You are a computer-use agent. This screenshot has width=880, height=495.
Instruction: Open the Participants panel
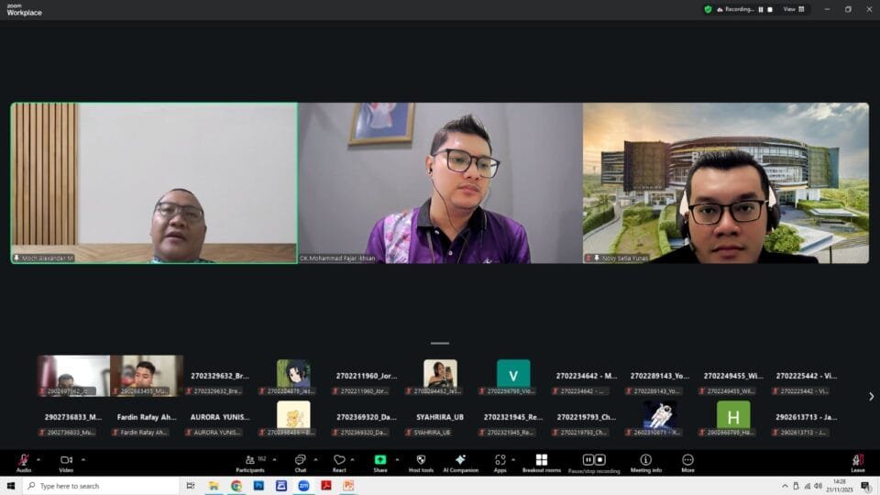click(249, 460)
